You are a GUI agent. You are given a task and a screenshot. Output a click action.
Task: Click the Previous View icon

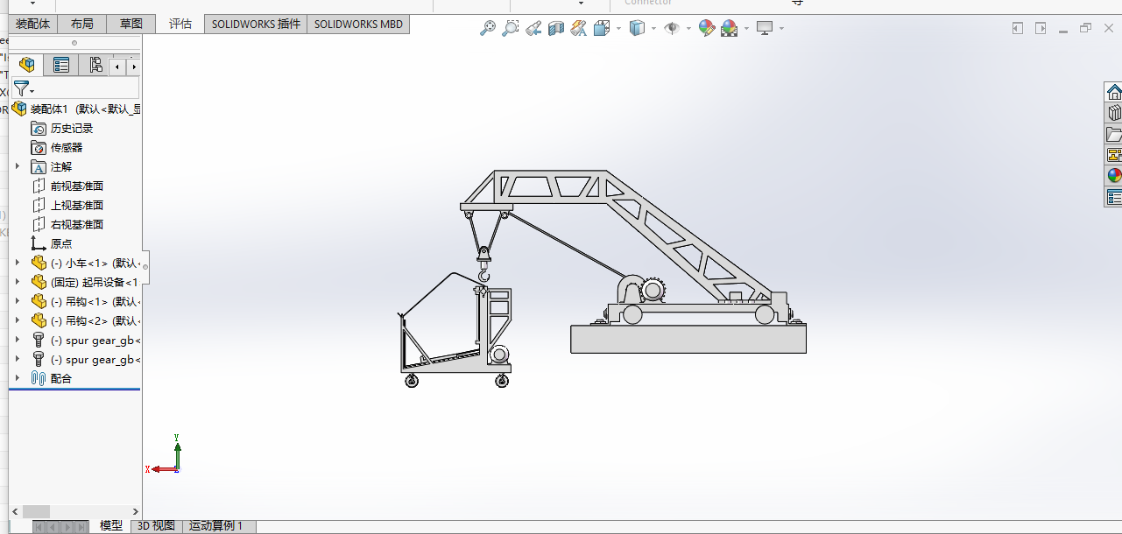pos(533,28)
